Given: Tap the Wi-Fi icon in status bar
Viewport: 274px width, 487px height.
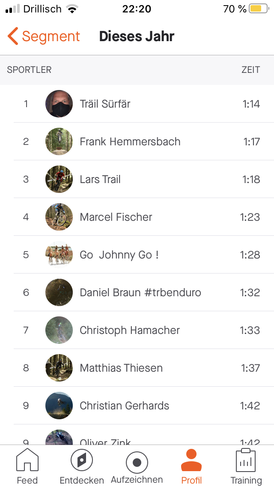Looking at the screenshot, I should pos(72,9).
